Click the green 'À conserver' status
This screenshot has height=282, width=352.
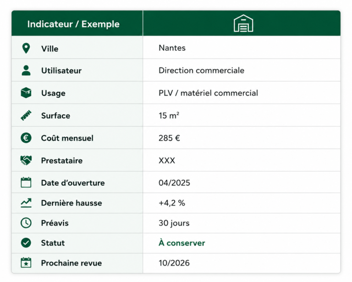click(182, 243)
